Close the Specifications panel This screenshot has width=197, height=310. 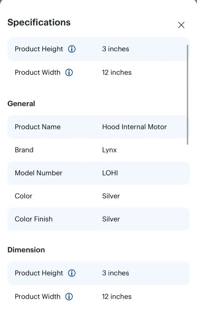(x=181, y=25)
